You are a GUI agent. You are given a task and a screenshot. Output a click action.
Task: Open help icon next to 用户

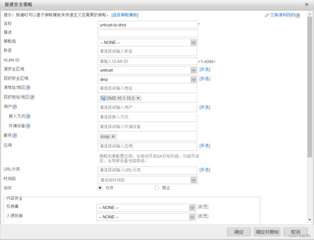click(x=14, y=106)
